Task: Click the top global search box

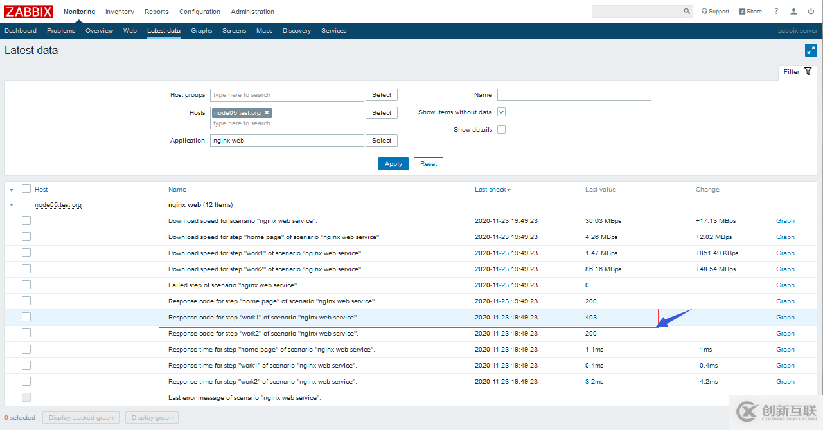Action: point(637,12)
